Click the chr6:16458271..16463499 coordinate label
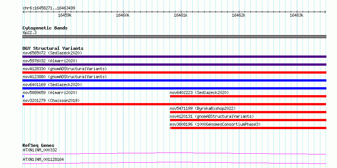This screenshot has width=337, height=168. click(x=49, y=8)
